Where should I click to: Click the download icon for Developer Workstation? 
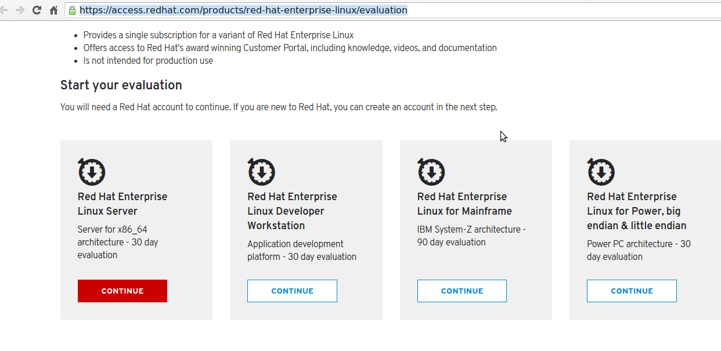(261, 172)
